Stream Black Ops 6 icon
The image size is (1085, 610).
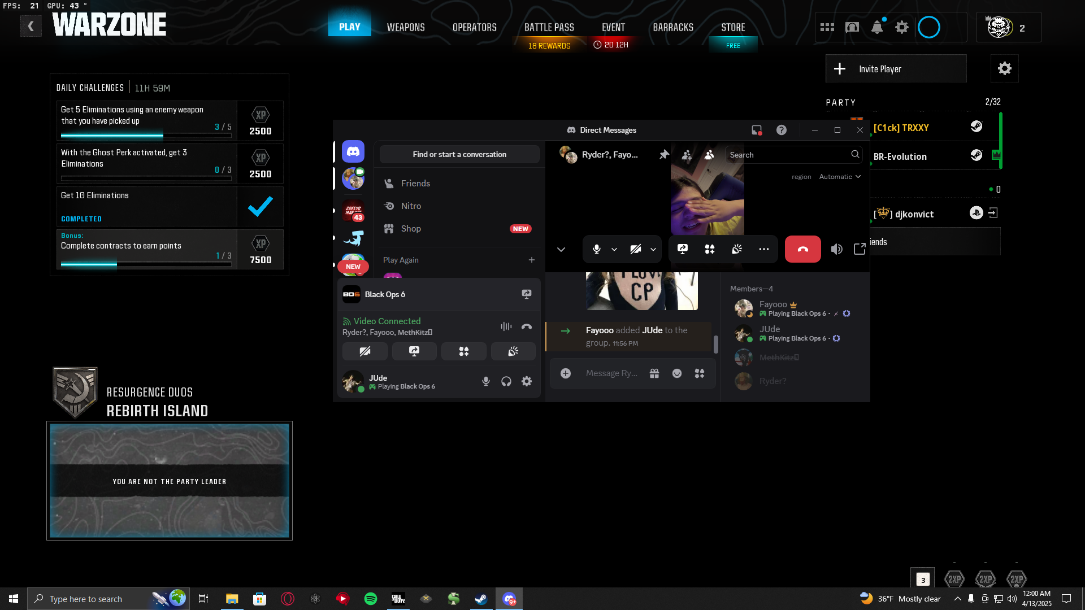coord(527,294)
